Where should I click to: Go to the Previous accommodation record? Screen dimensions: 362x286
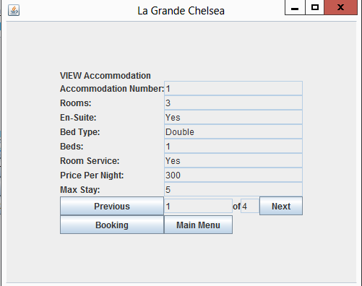click(112, 206)
